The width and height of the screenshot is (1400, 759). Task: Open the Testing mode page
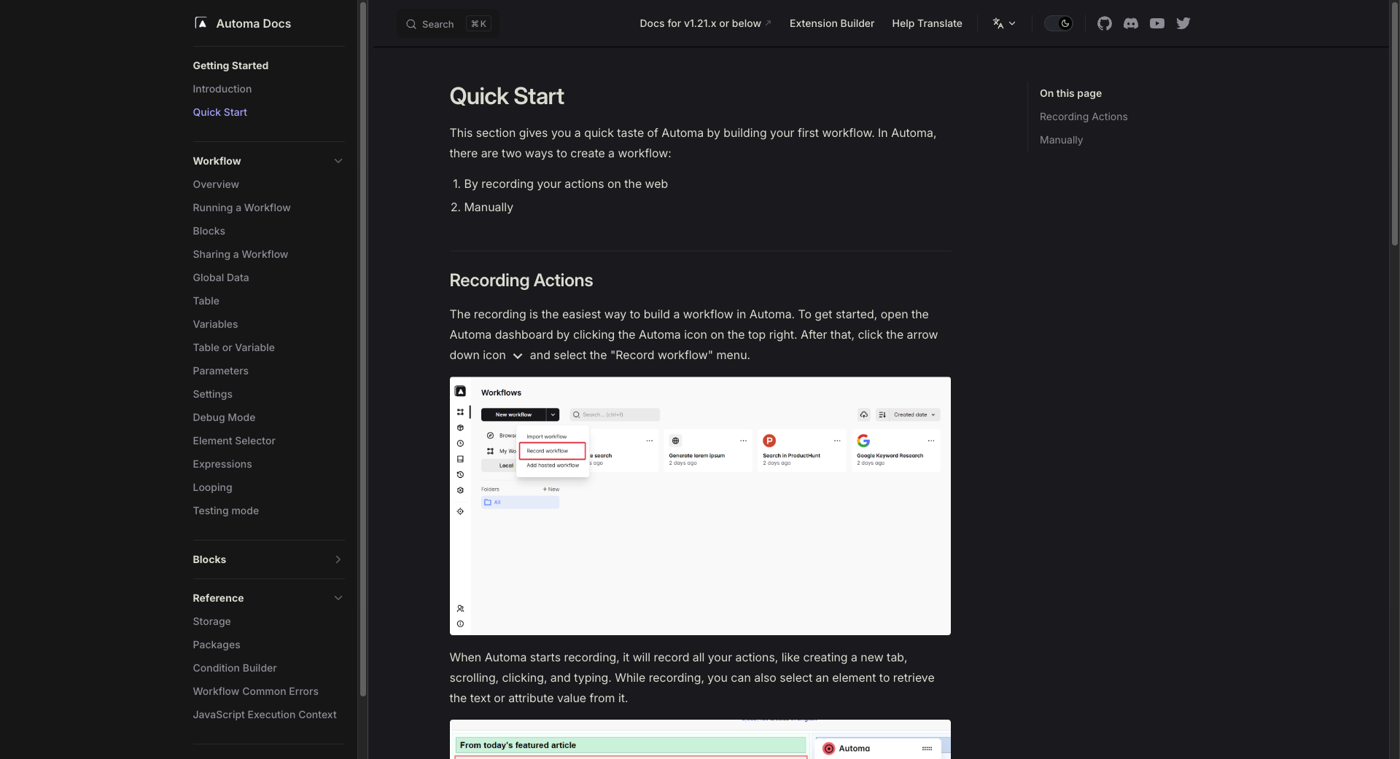click(225, 511)
